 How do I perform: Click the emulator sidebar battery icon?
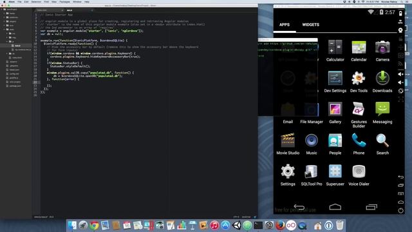[400, 13]
